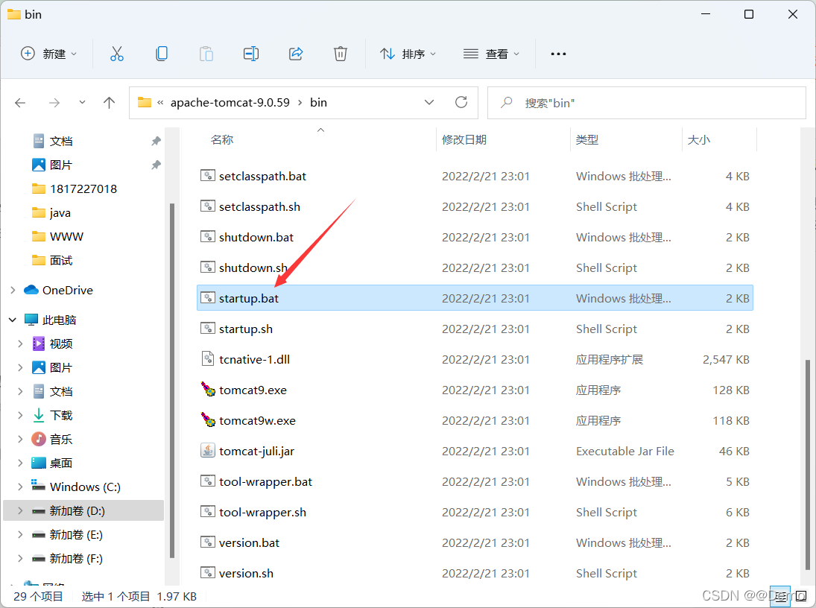The width and height of the screenshot is (816, 608).
Task: Click the Copy icon in toolbar
Action: click(162, 54)
